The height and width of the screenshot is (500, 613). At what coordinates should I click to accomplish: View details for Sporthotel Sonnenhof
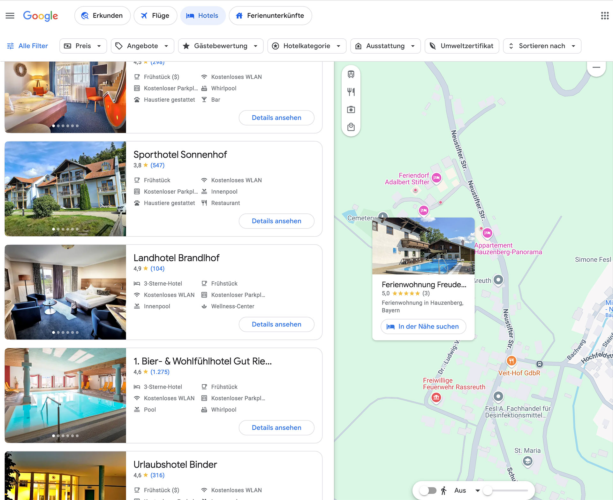[276, 221]
